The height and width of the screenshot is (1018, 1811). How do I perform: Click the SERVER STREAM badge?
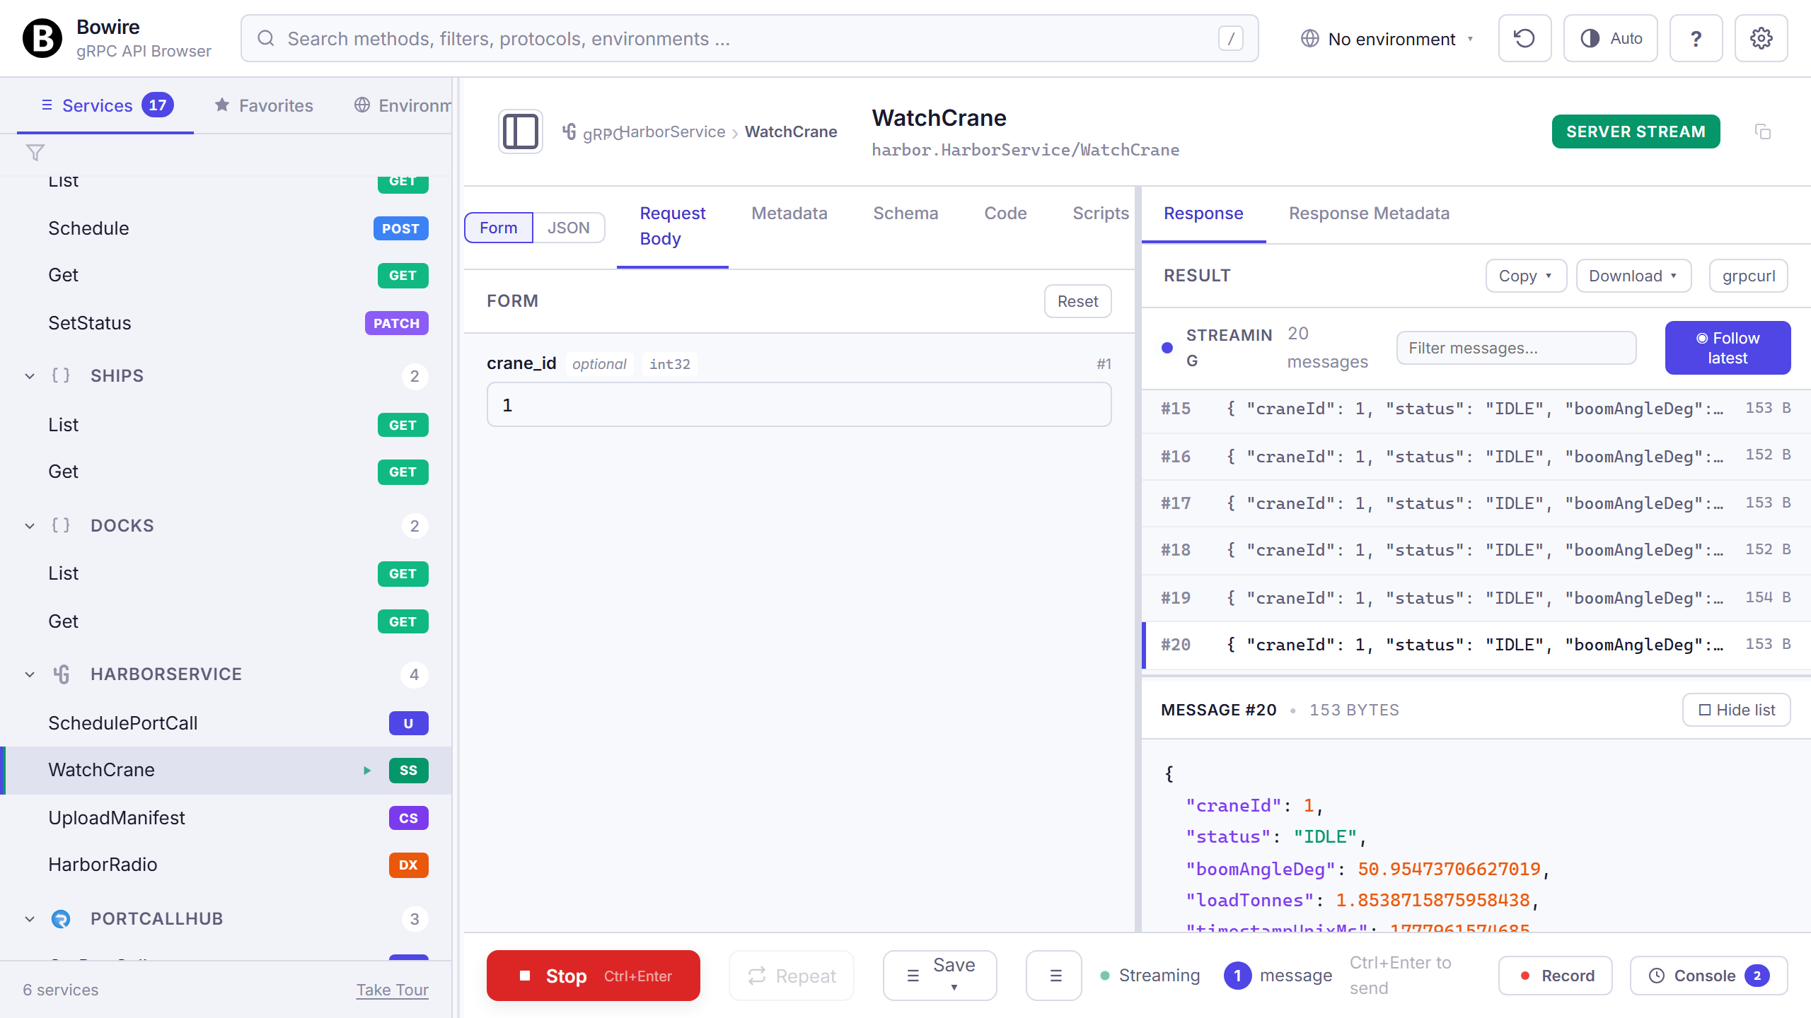[x=1636, y=131]
